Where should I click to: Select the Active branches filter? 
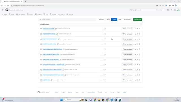(114, 20)
